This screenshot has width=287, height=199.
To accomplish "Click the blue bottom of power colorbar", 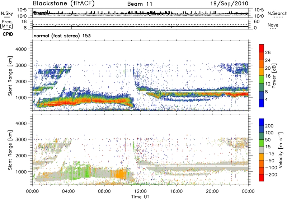I will tap(262, 103).
